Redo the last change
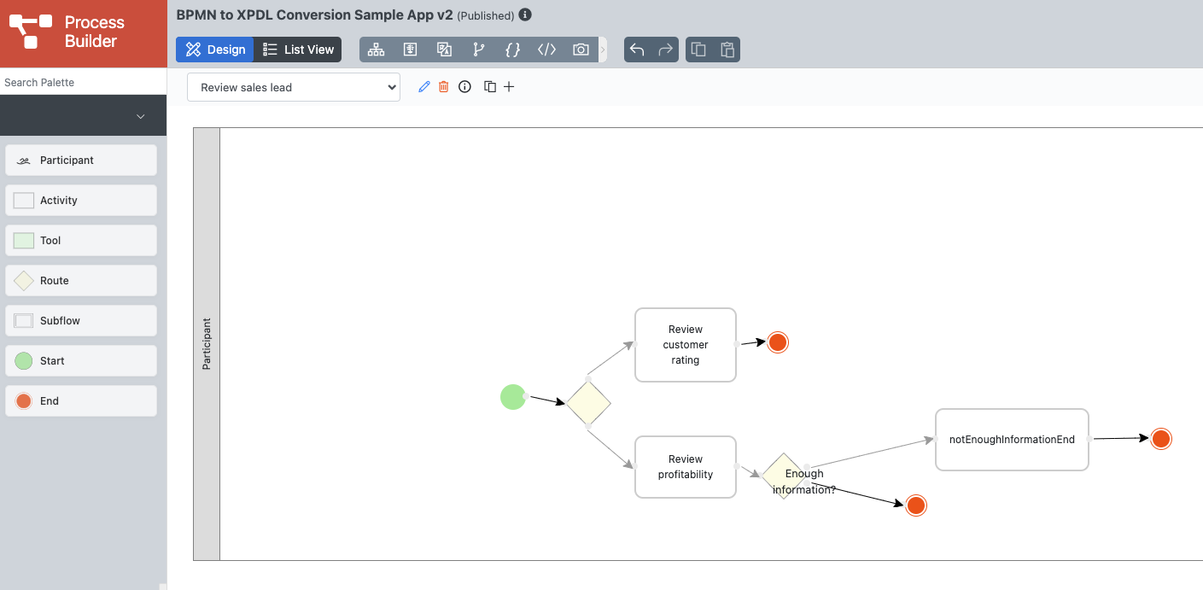 [x=666, y=50]
